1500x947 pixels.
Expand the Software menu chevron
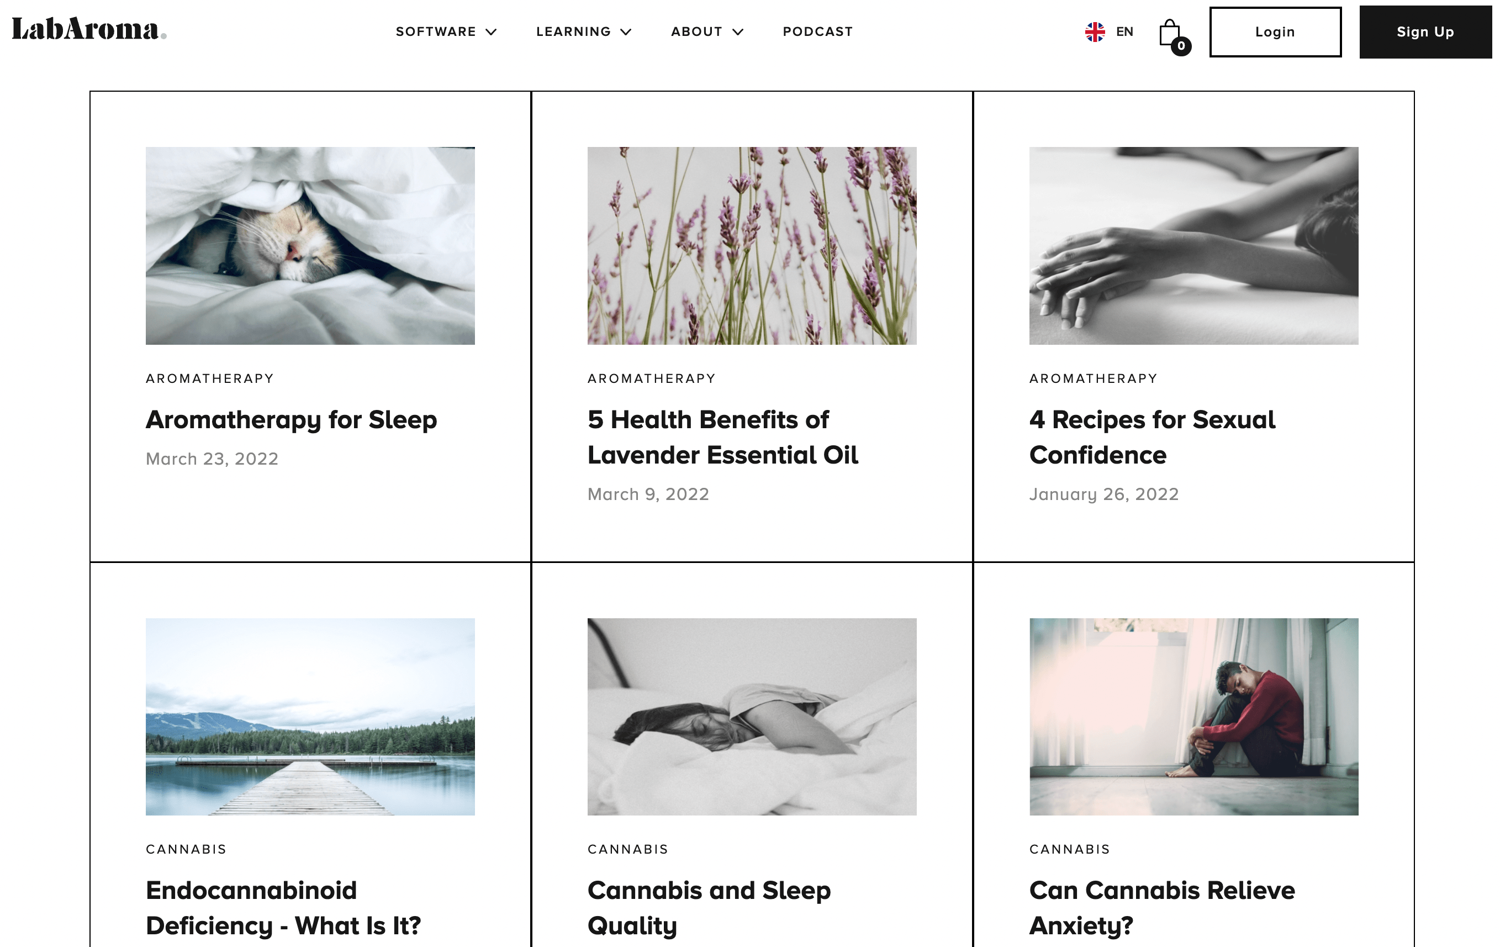(491, 32)
